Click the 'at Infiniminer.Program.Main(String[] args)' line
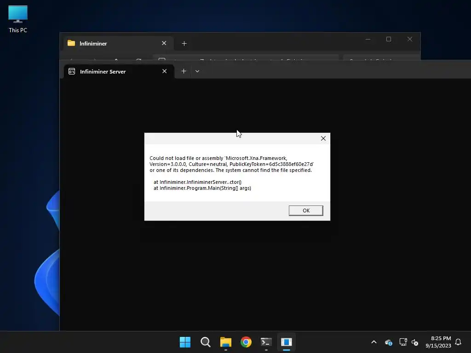The height and width of the screenshot is (353, 471). [x=202, y=188]
